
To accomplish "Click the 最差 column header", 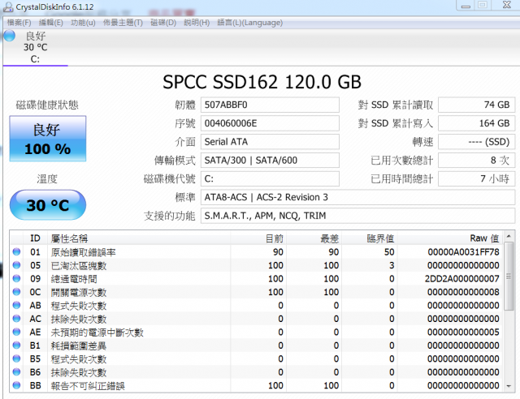I will (314, 238).
